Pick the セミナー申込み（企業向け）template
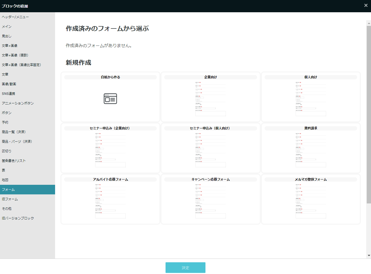The width and height of the screenshot is (371, 274). coord(110,148)
